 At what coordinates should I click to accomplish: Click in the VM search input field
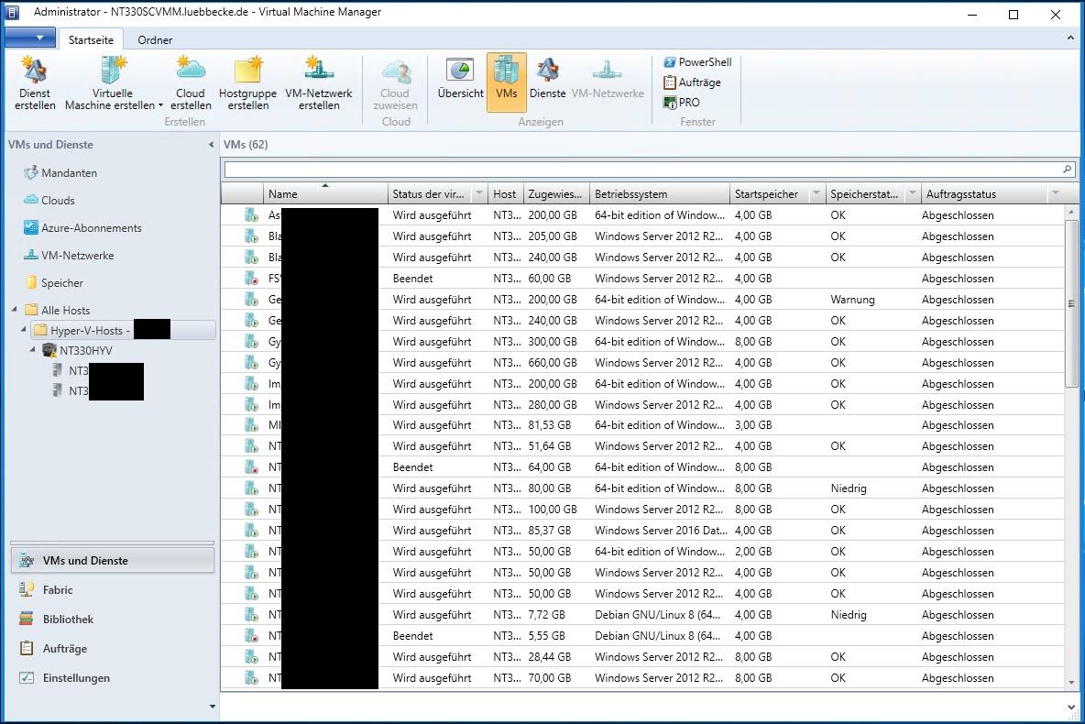[x=641, y=170]
